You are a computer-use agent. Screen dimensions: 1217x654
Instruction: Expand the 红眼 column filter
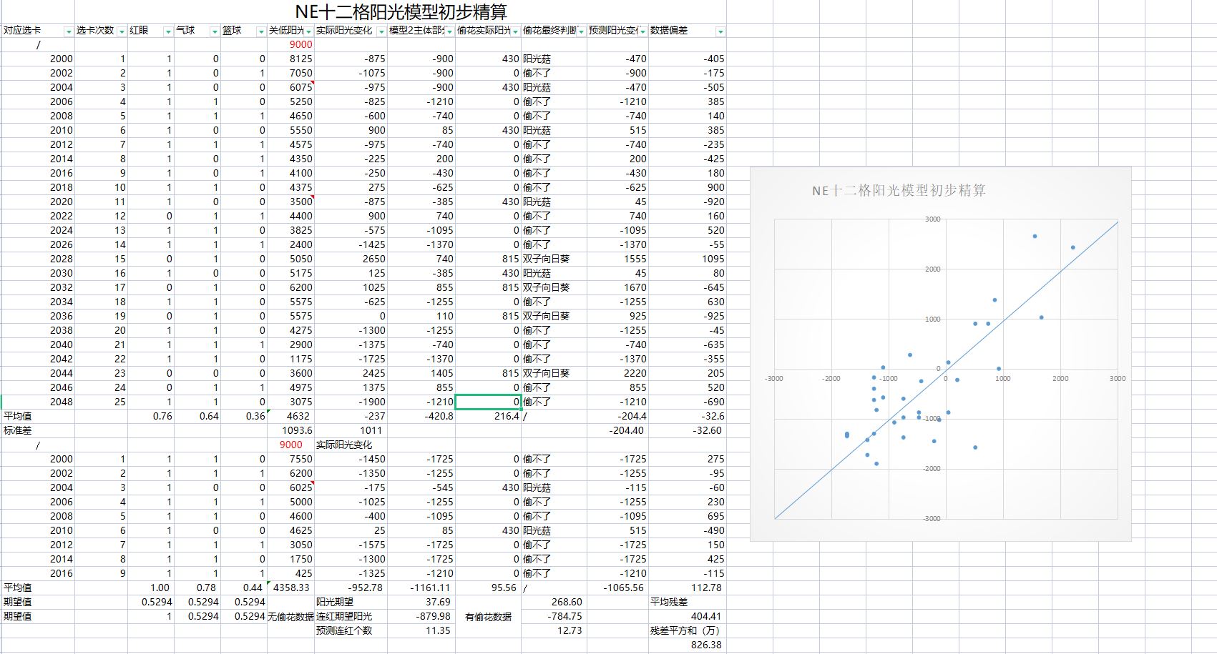(168, 31)
